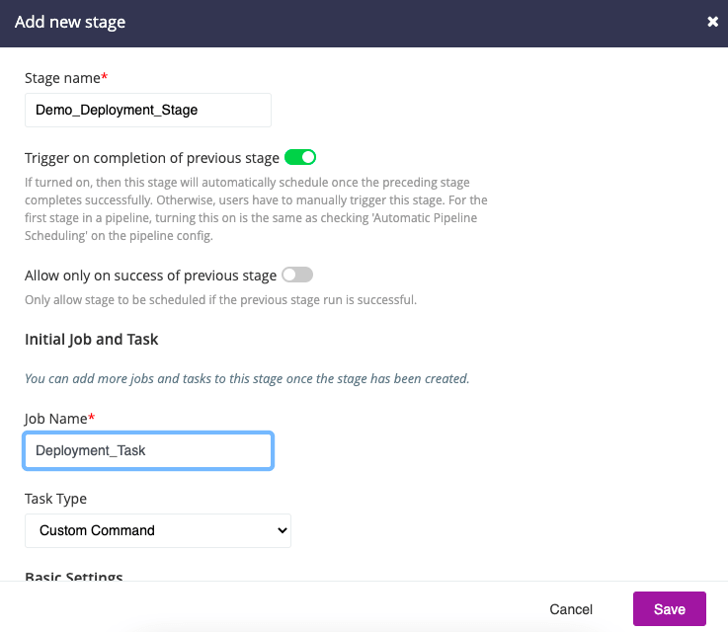Focus the Job Name text field
This screenshot has width=728, height=632.
pyautogui.click(x=147, y=450)
